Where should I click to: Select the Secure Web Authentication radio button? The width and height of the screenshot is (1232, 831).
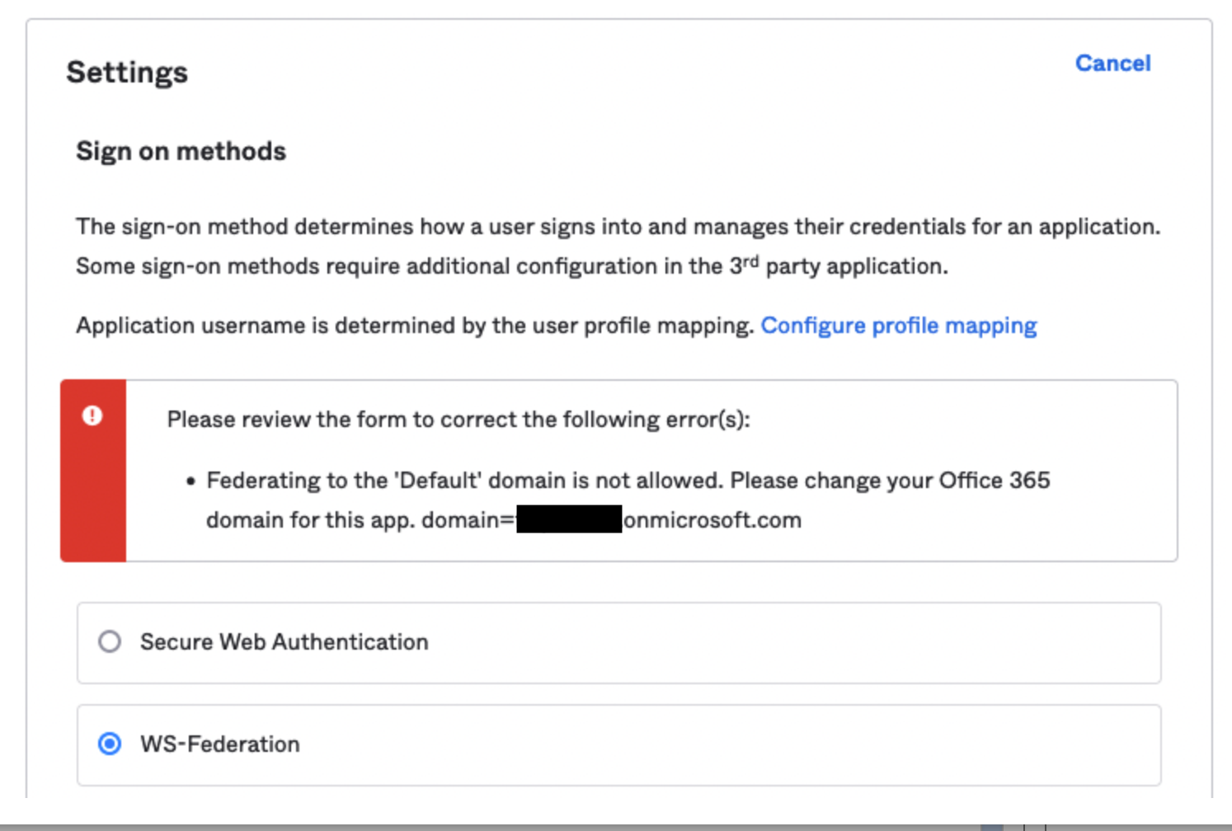tap(110, 641)
